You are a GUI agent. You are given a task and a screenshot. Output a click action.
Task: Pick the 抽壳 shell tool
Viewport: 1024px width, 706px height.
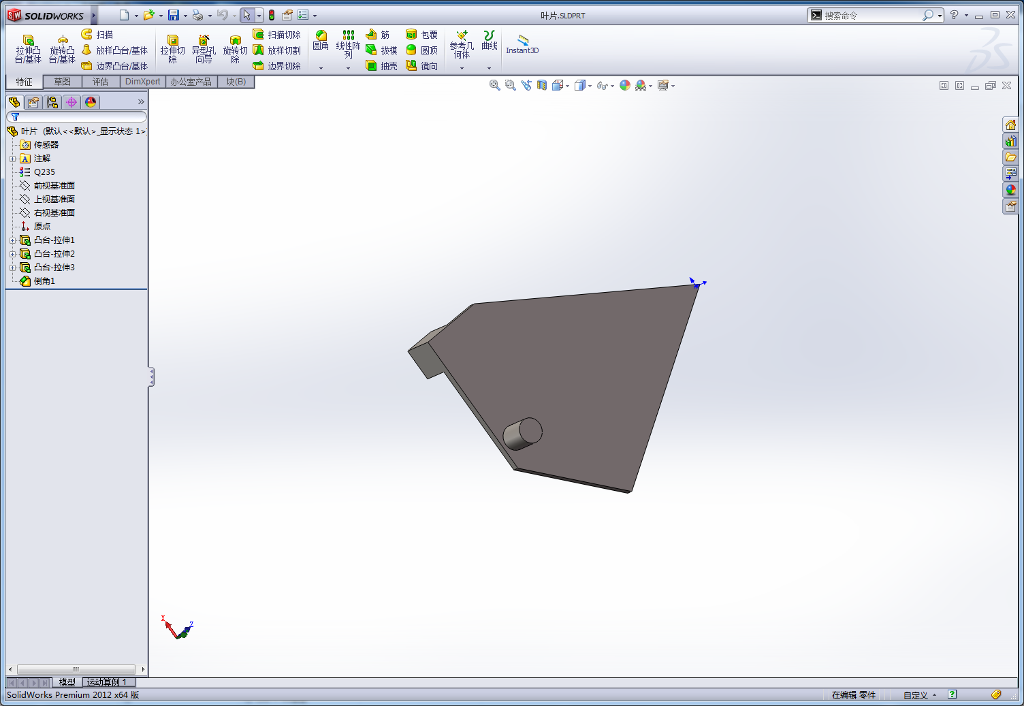click(381, 66)
